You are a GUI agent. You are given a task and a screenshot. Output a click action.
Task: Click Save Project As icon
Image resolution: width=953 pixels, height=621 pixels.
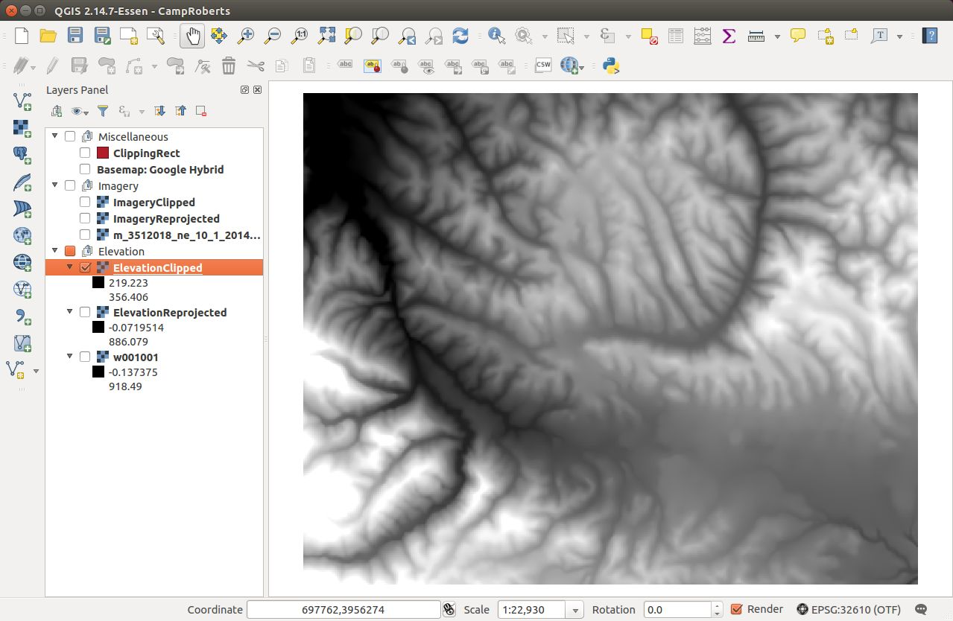102,35
